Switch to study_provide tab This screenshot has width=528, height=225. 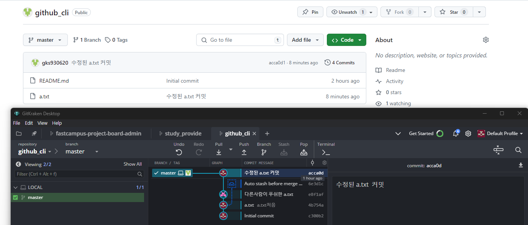point(180,134)
